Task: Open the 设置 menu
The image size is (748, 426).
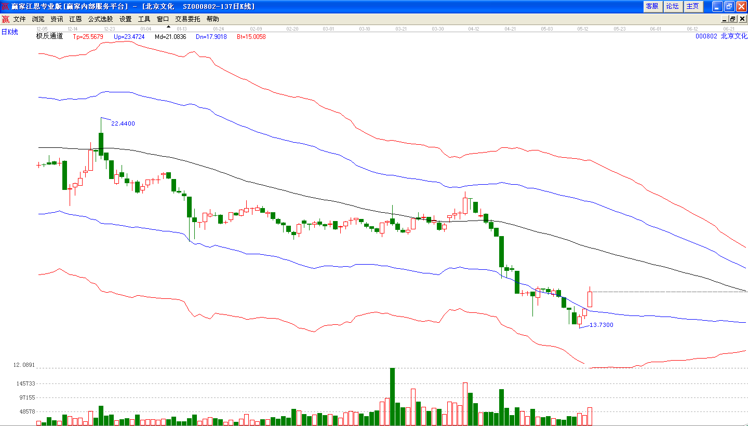Action: pyautogui.click(x=126, y=19)
